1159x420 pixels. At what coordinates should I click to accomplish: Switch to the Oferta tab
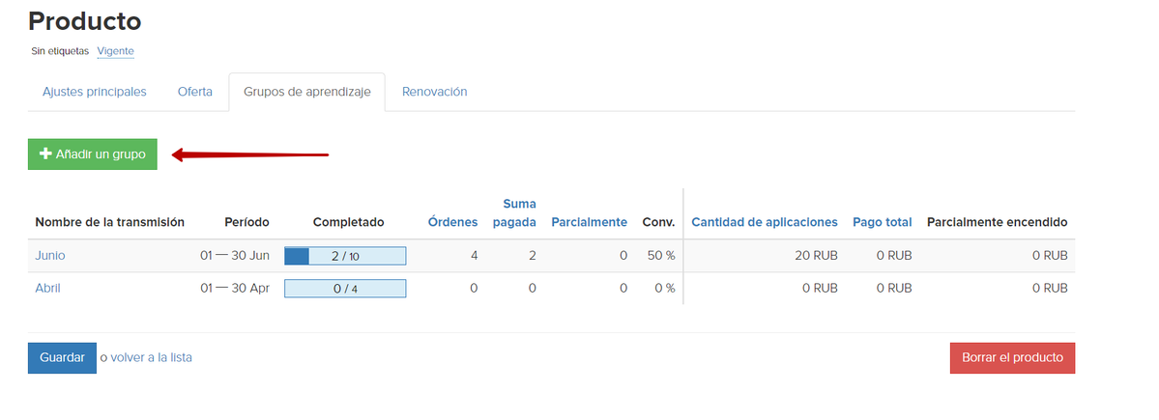point(195,92)
